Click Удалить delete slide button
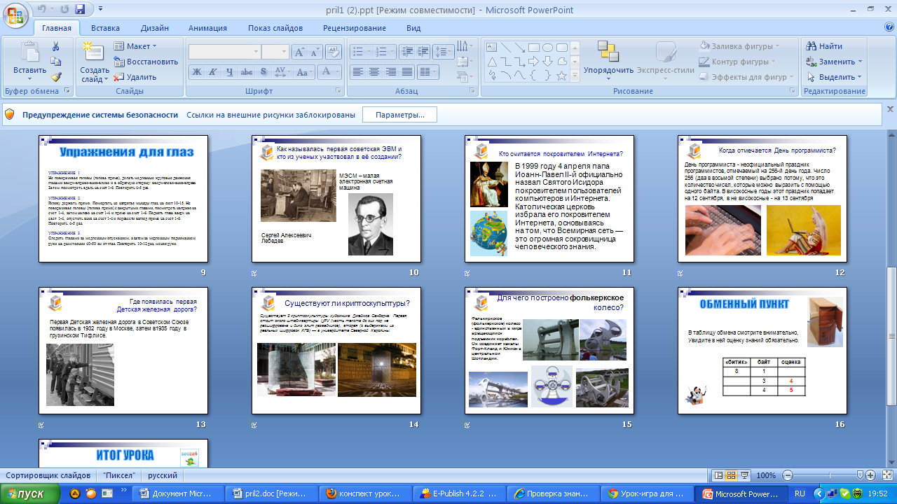Viewport: 897px width, 504px height. (135, 77)
